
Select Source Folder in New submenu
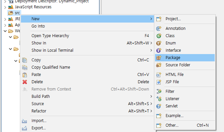pyautogui.click(x=185, y=65)
